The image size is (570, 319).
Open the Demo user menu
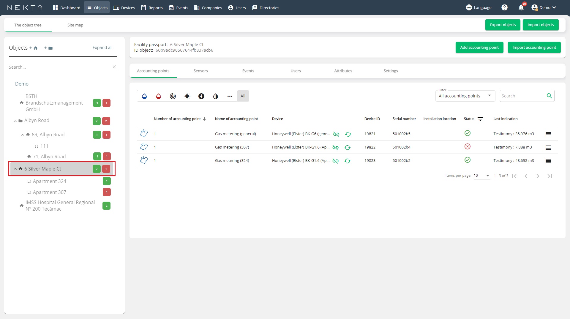(x=544, y=7)
